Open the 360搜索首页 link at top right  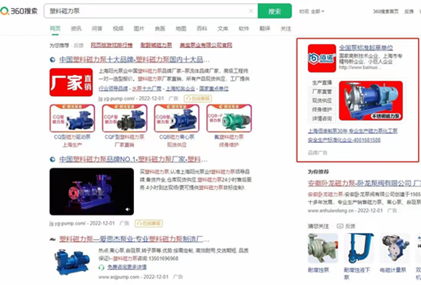pyautogui.click(x=385, y=11)
